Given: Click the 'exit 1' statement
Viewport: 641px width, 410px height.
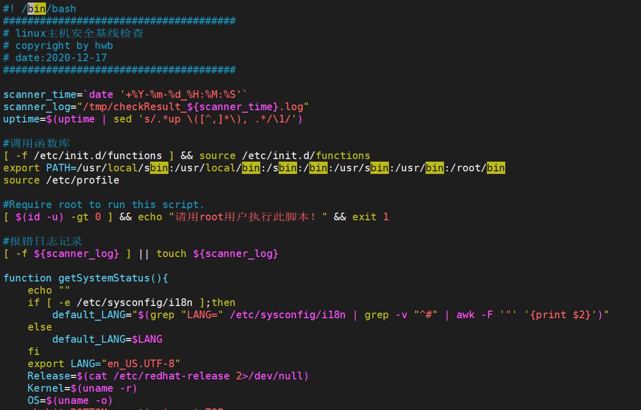Looking at the screenshot, I should (x=371, y=217).
